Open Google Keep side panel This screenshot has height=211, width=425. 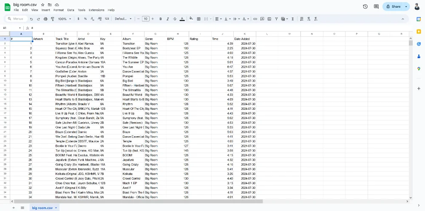[x=419, y=31]
